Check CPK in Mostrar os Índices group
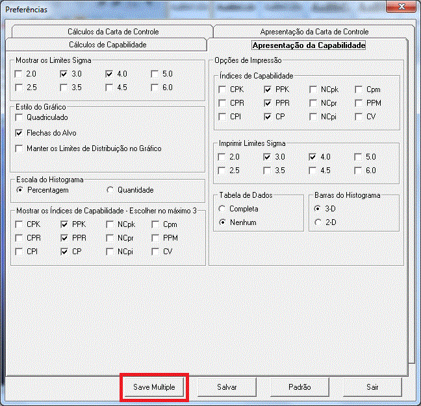The height and width of the screenshot is (406, 421). 19,224
